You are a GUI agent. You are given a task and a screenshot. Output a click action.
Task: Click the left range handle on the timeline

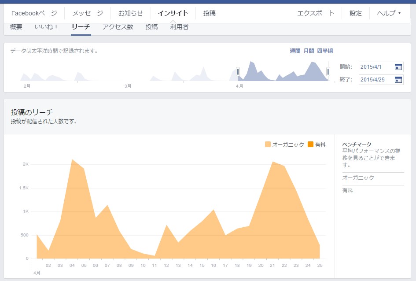click(238, 70)
